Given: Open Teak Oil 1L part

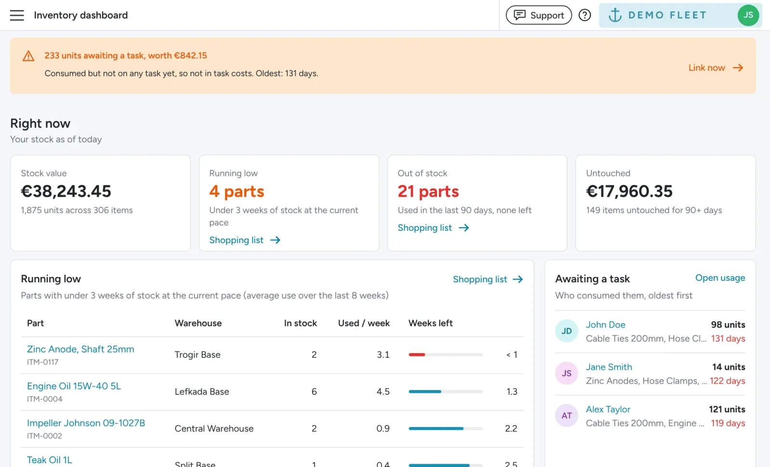Looking at the screenshot, I should tap(50, 460).
